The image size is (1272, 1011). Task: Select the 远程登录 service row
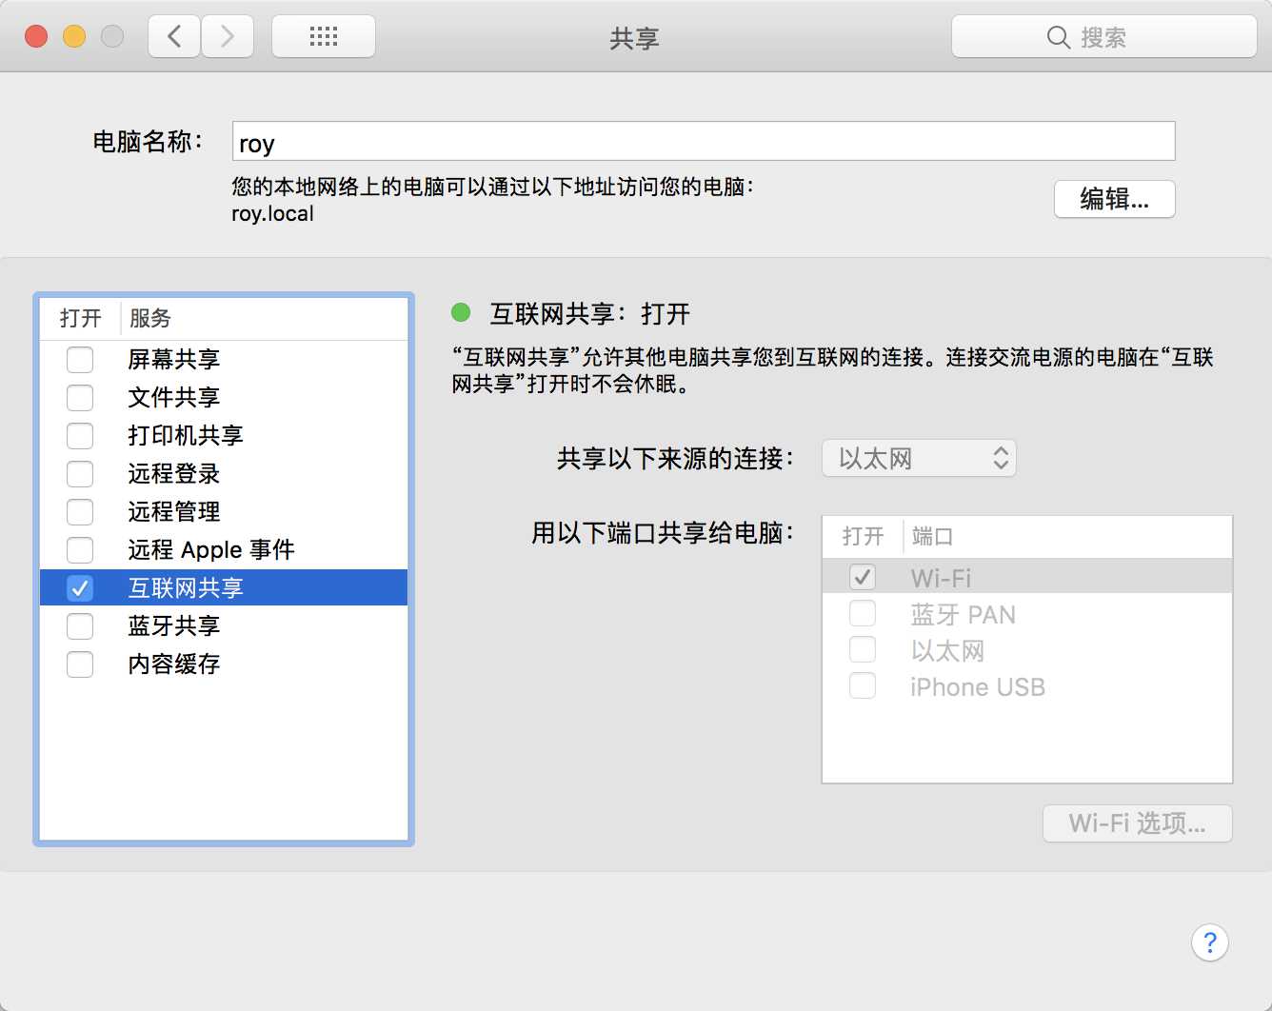pos(224,474)
